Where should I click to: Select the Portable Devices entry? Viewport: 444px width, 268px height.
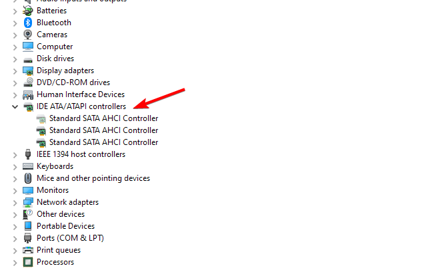coord(66,226)
